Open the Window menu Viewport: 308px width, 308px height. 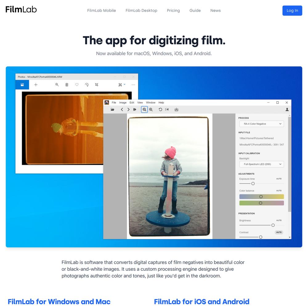point(151,103)
